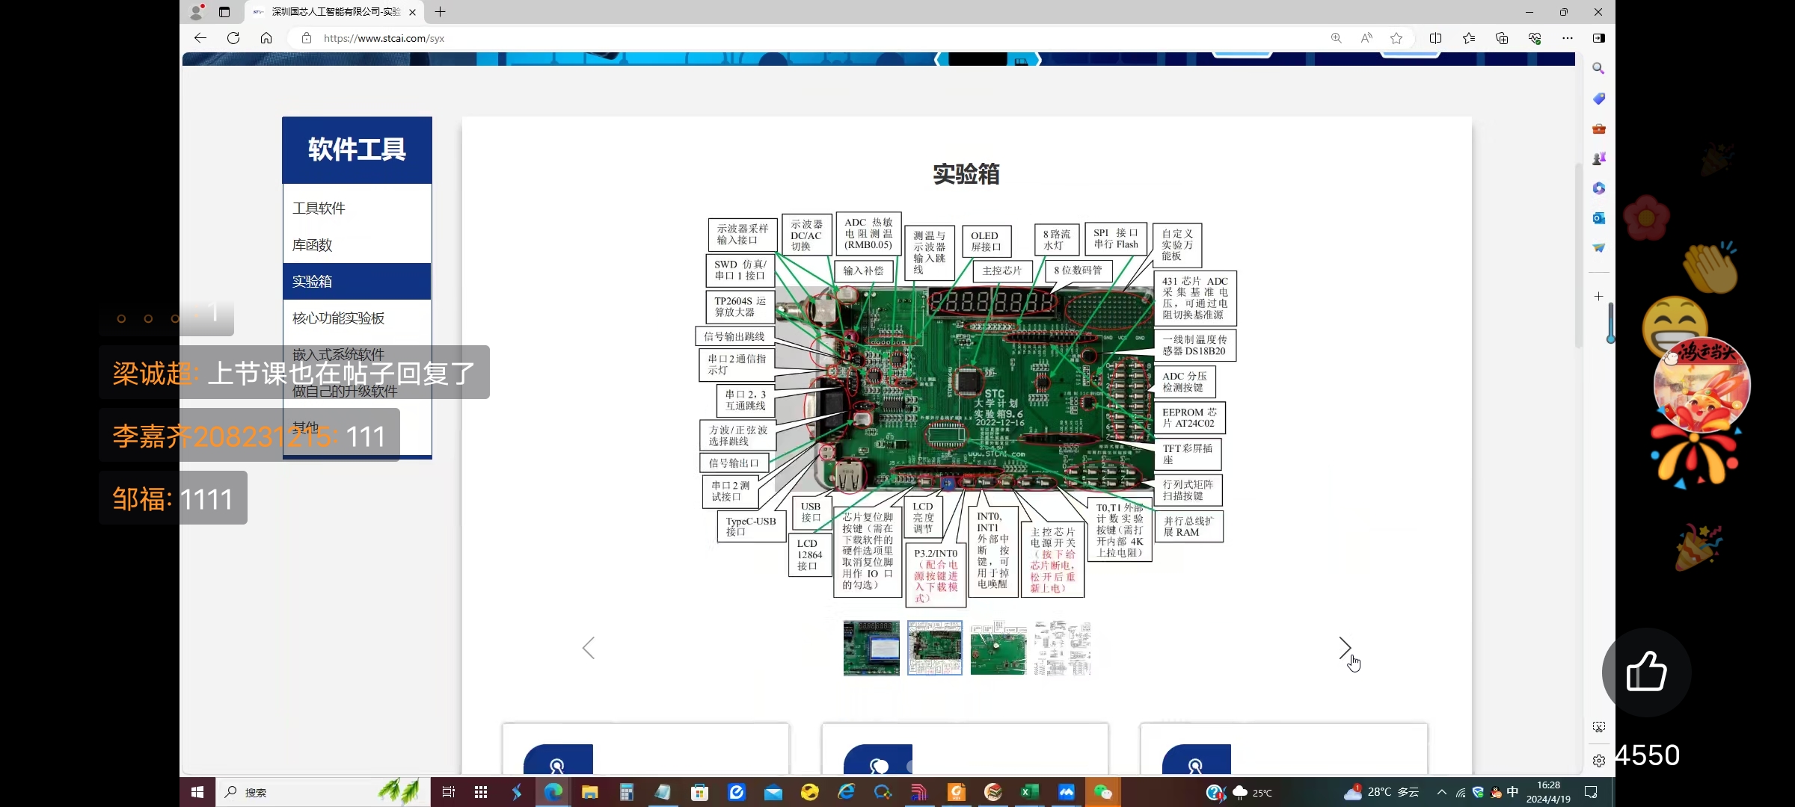1795x807 pixels.
Task: Select third green PCB thumbnail
Action: pyautogui.click(x=998, y=648)
